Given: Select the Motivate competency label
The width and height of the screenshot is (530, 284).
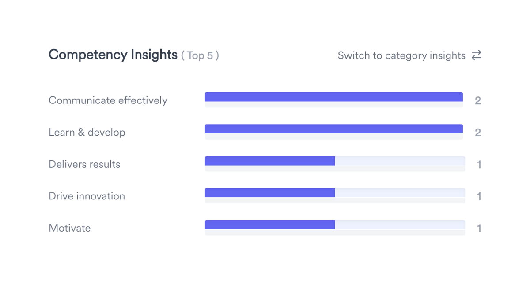Looking at the screenshot, I should (69, 228).
